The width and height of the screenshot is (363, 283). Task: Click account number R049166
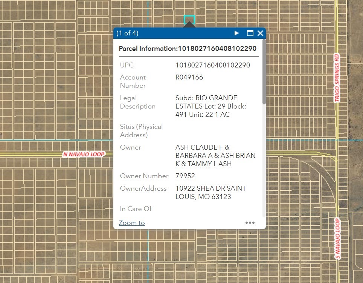(x=189, y=77)
